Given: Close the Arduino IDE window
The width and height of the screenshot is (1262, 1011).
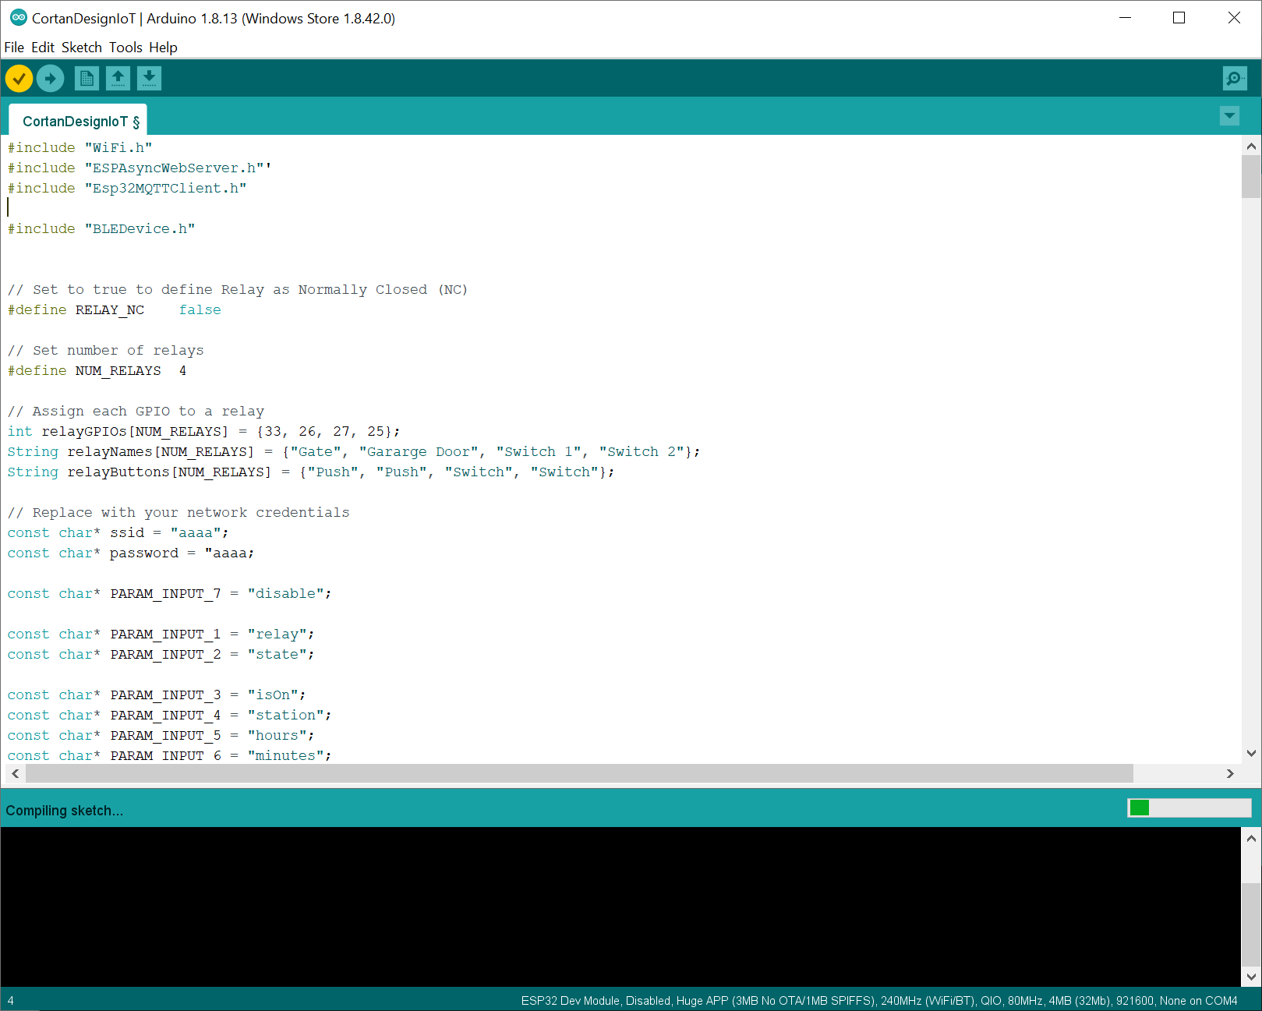Looking at the screenshot, I should pyautogui.click(x=1234, y=17).
